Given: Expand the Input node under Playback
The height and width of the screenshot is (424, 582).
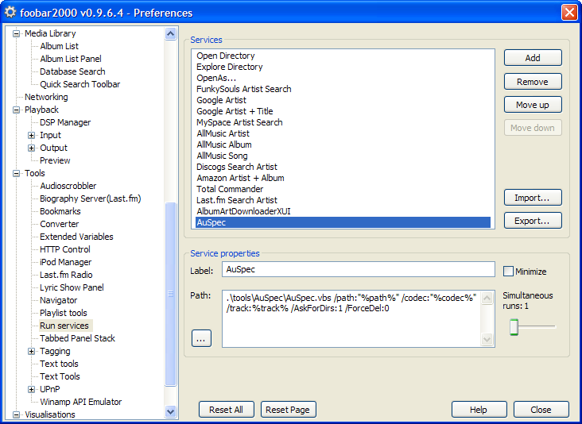Looking at the screenshot, I should 32,135.
